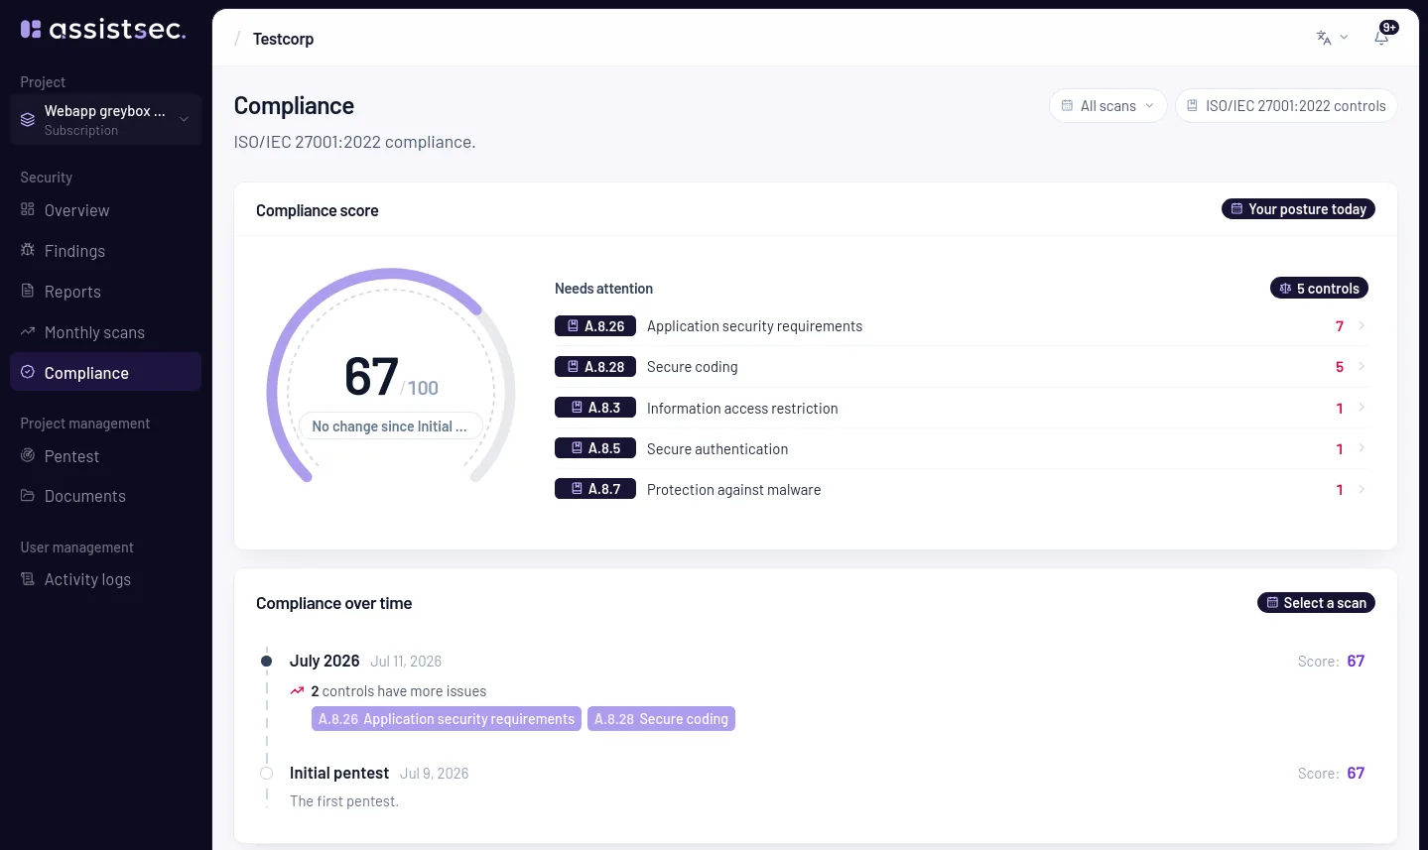The height and width of the screenshot is (850, 1428).
Task: Click the Findings bug icon
Action: (28, 250)
